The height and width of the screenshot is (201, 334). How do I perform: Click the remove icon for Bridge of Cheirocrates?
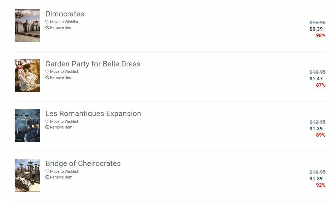[x=47, y=177]
